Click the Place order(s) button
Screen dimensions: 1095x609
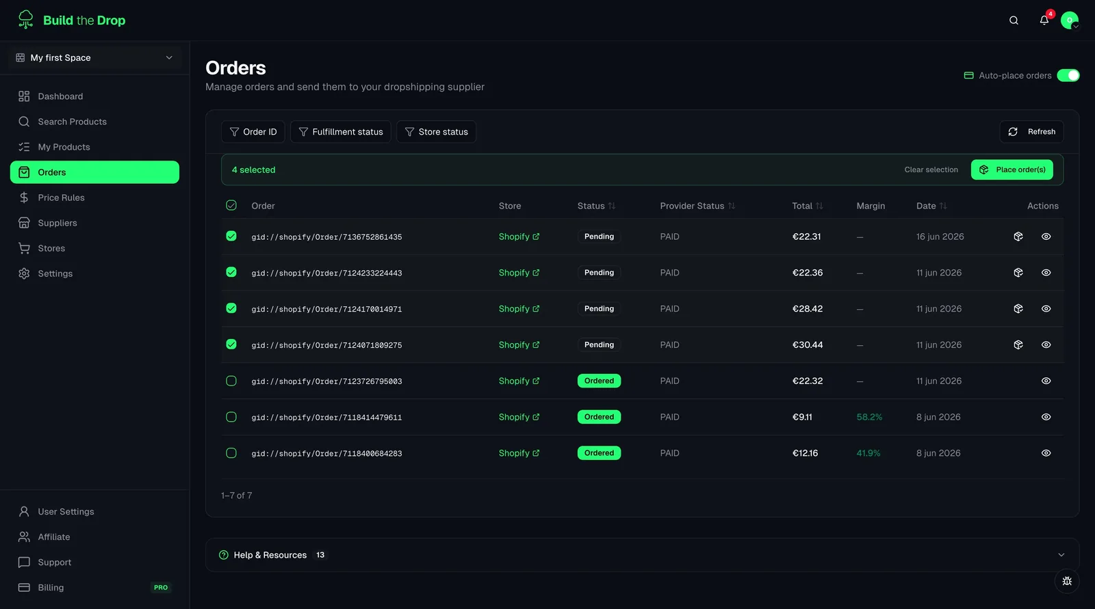coord(1012,170)
